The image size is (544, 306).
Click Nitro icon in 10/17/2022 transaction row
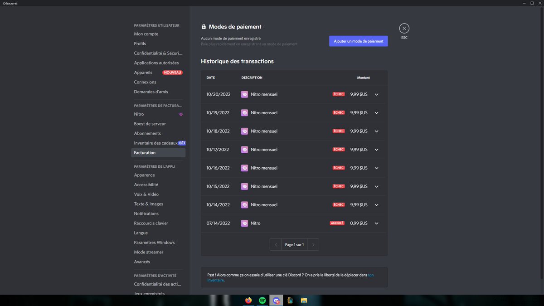(x=245, y=150)
